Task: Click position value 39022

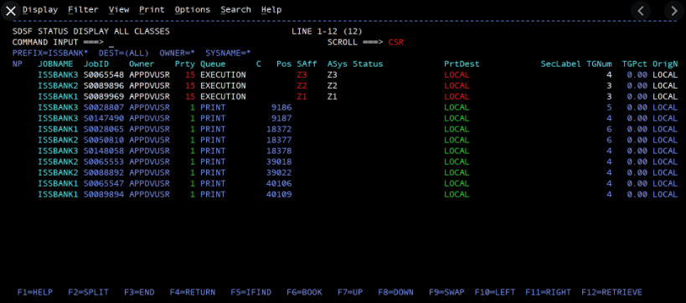Action: point(279,172)
